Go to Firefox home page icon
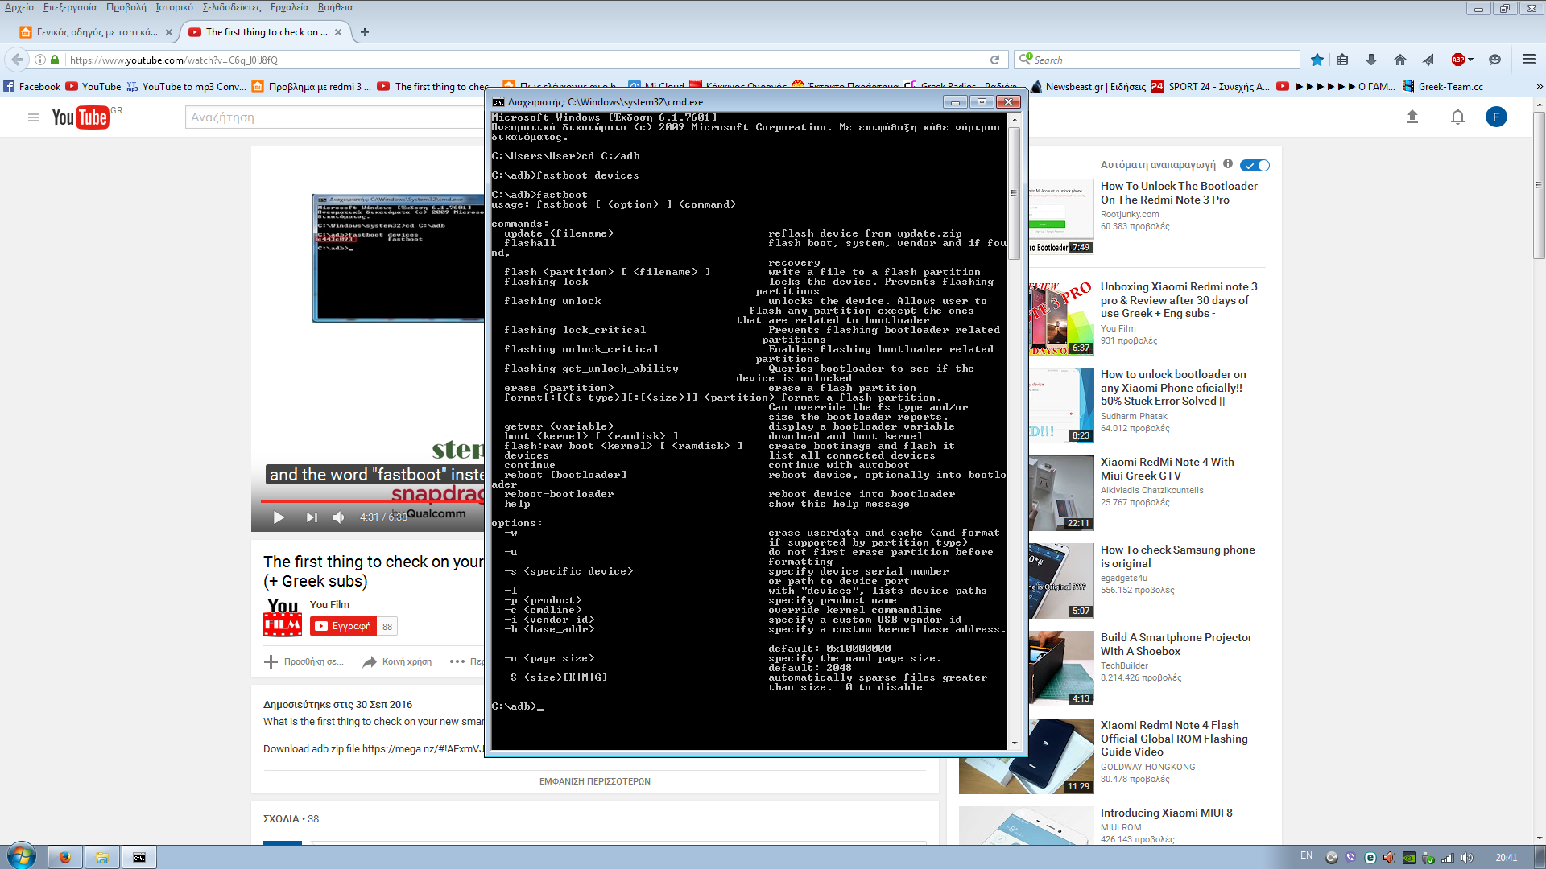 coord(1400,60)
